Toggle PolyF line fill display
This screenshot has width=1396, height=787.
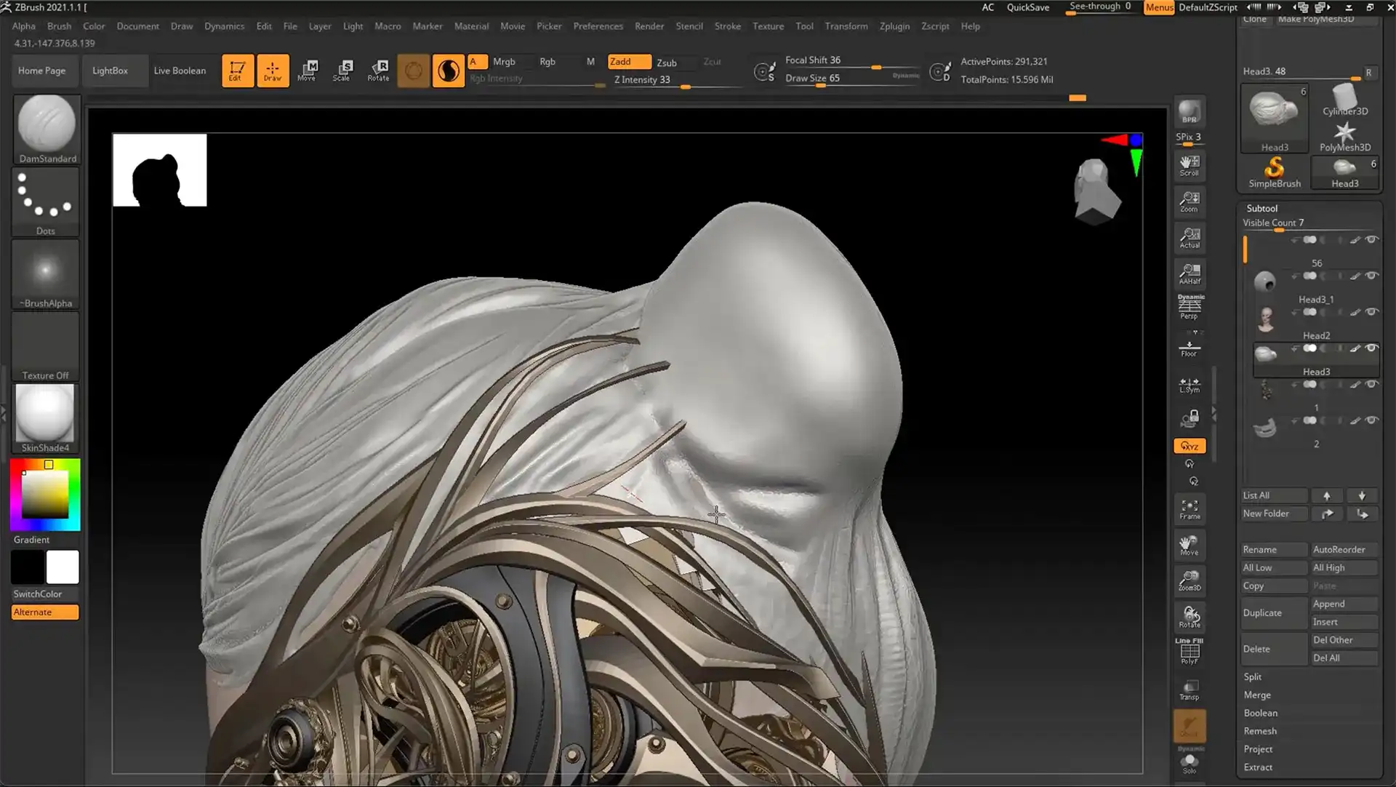(x=1190, y=651)
